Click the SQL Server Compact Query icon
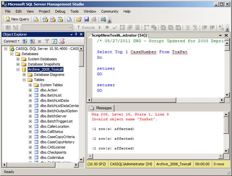The image size is (232, 176). (x=69, y=19)
